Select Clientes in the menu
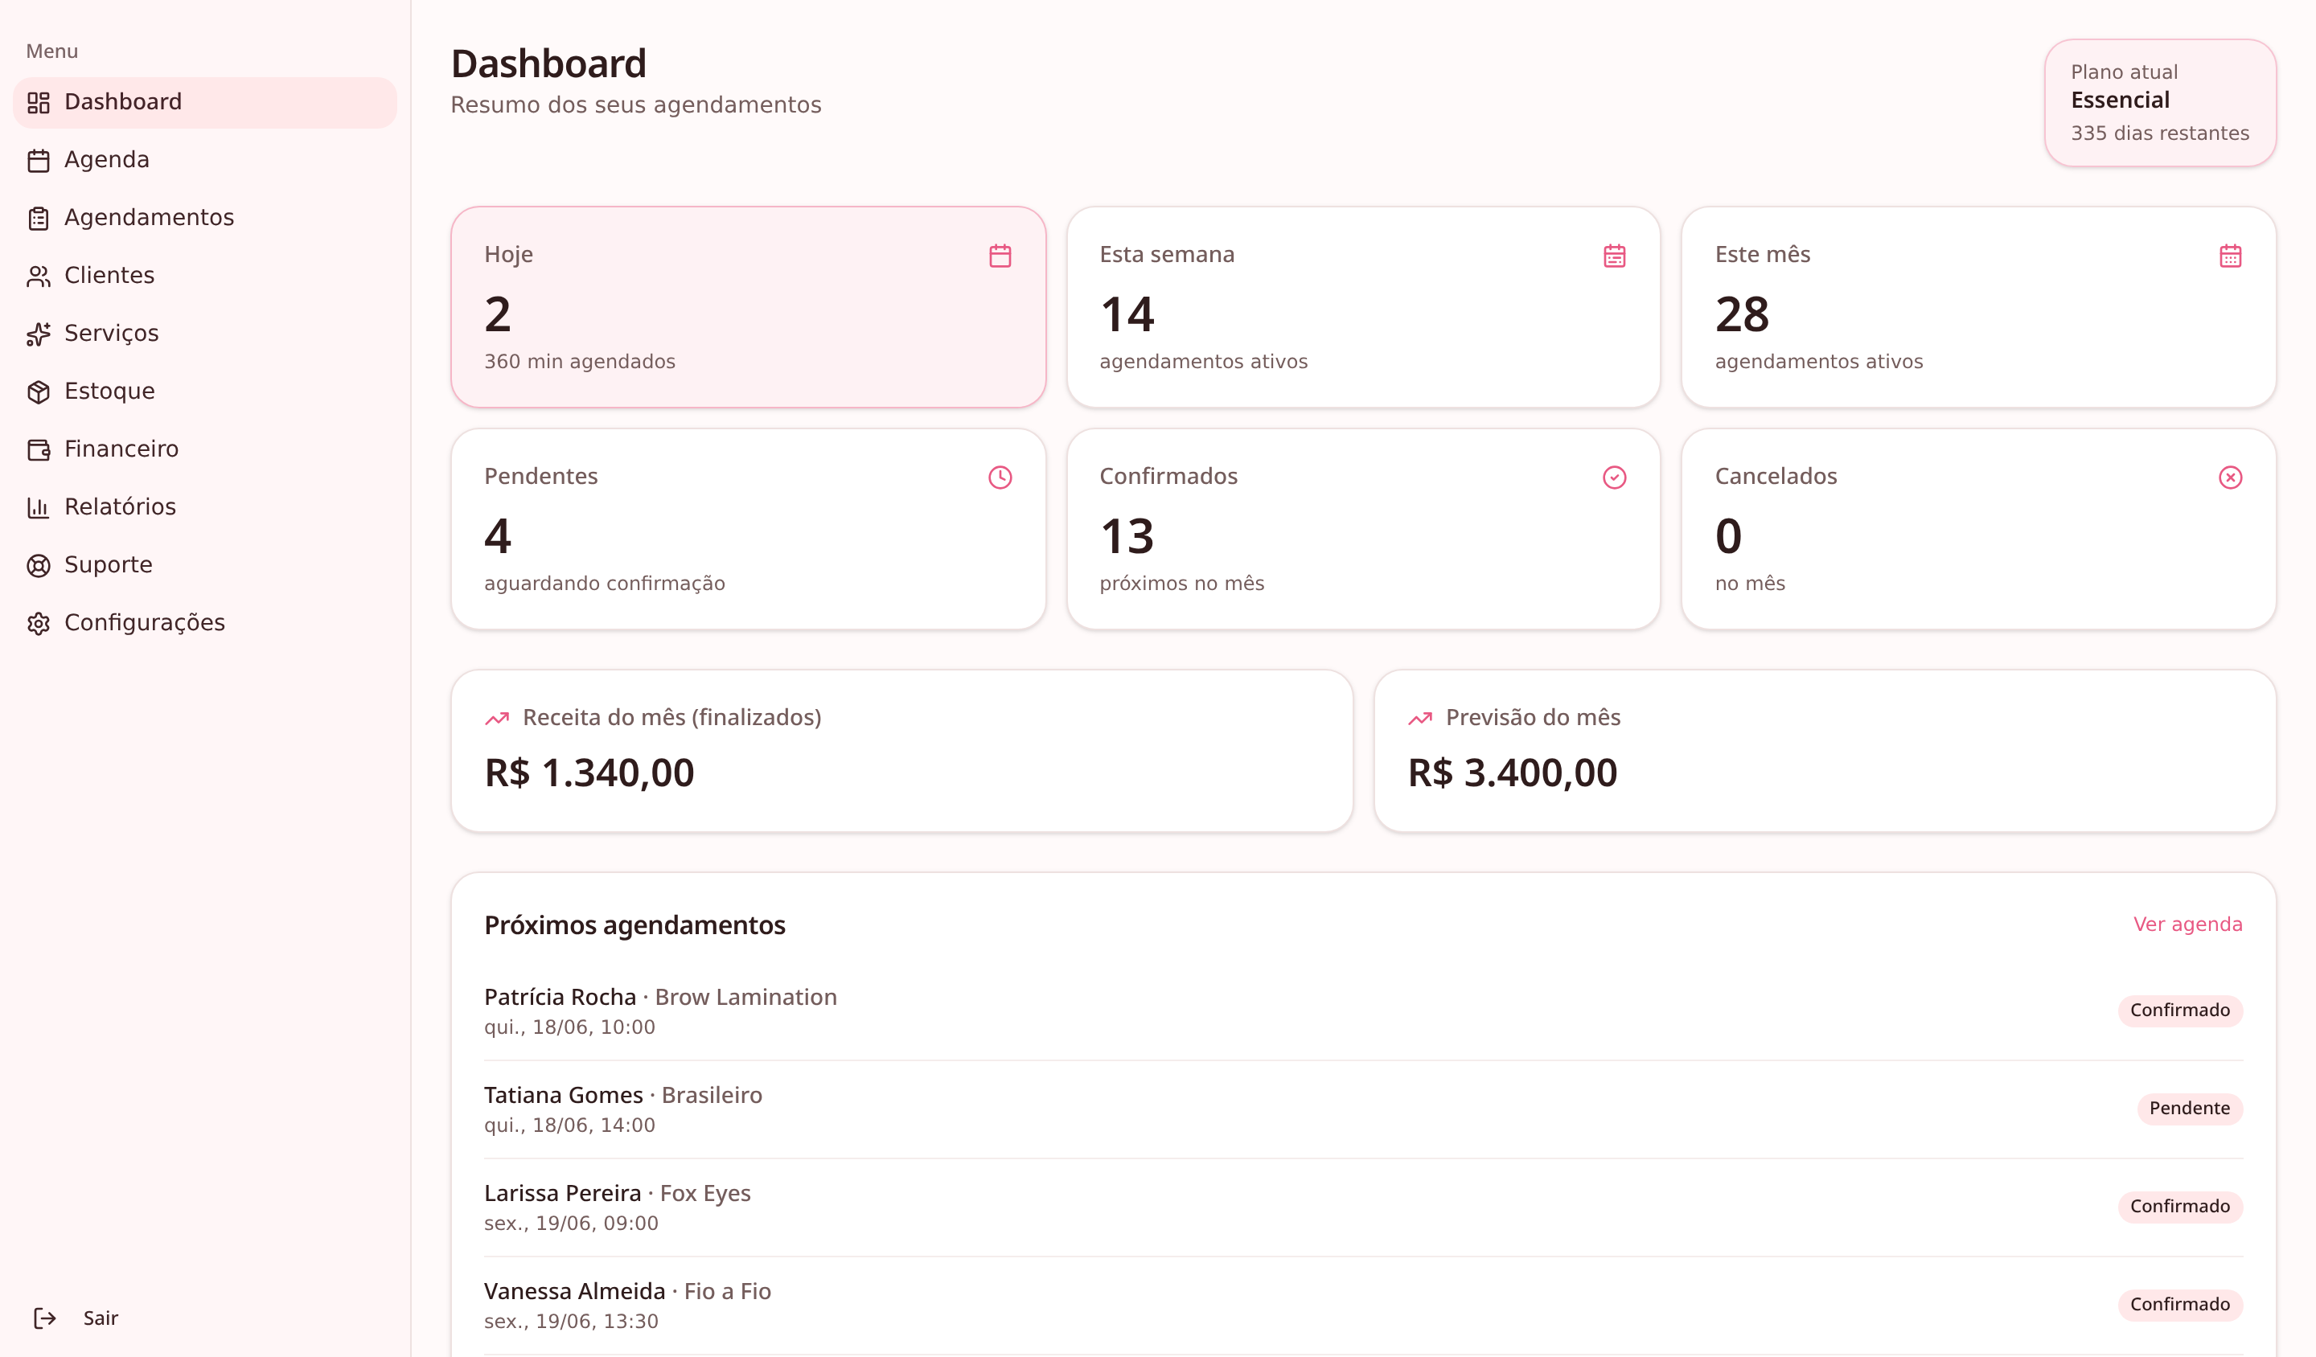The width and height of the screenshot is (2316, 1357). (205, 276)
